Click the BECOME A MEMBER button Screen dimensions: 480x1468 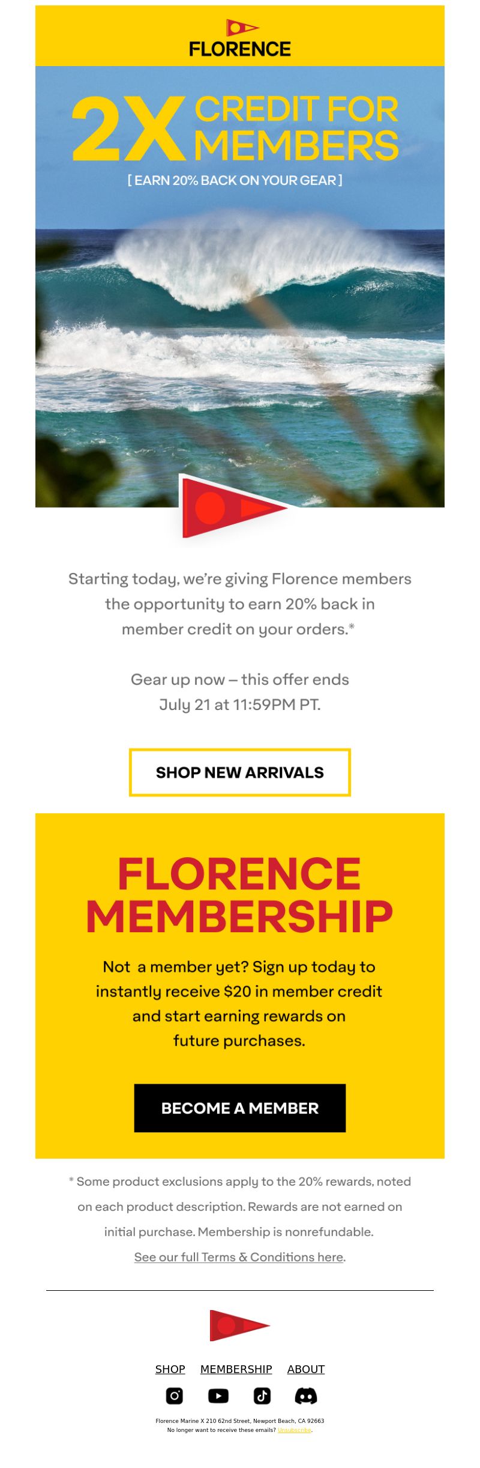[x=240, y=1108]
